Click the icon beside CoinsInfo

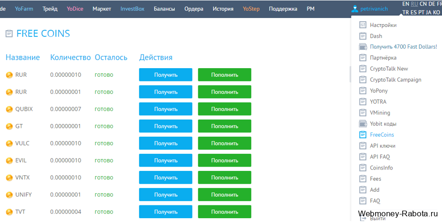click(362, 168)
